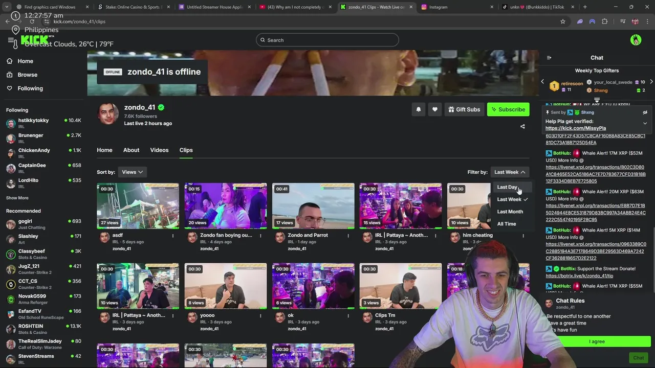Click the green Subscribe button
The height and width of the screenshot is (368, 655).
(508, 109)
